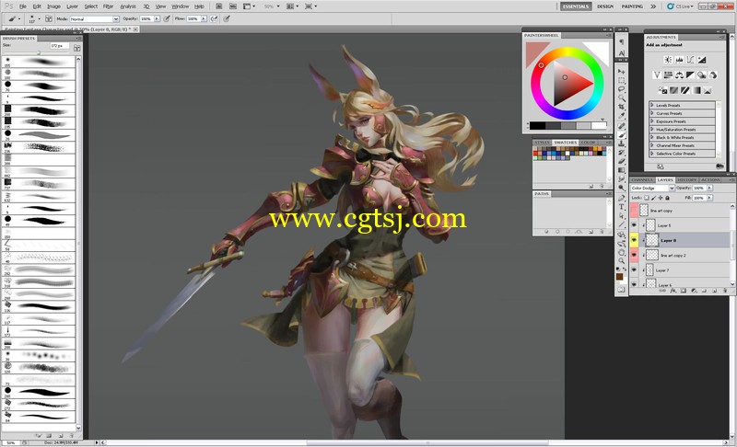Expand Levels Presets list
The height and width of the screenshot is (447, 737).
coord(652,106)
